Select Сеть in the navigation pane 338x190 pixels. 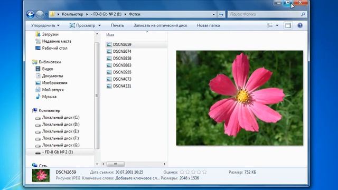(x=43, y=165)
